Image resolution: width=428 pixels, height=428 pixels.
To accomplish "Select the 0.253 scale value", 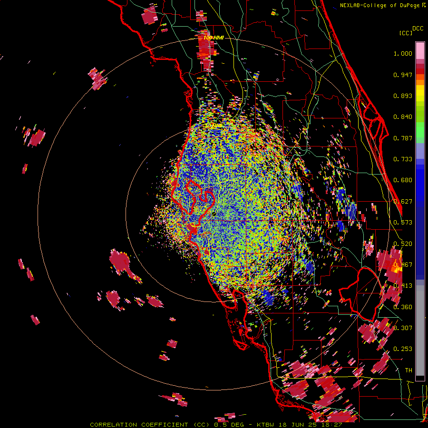I will [403, 349].
